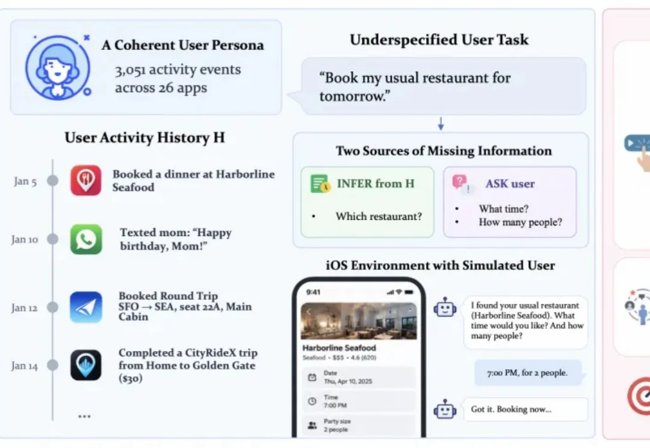Click the 'Underspecified User Task' heading
Viewport: 650px width, 448px height.
(x=439, y=40)
